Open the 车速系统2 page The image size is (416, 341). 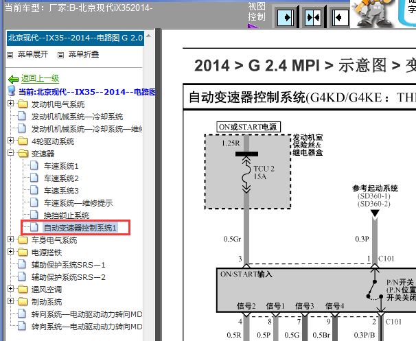coord(61,178)
